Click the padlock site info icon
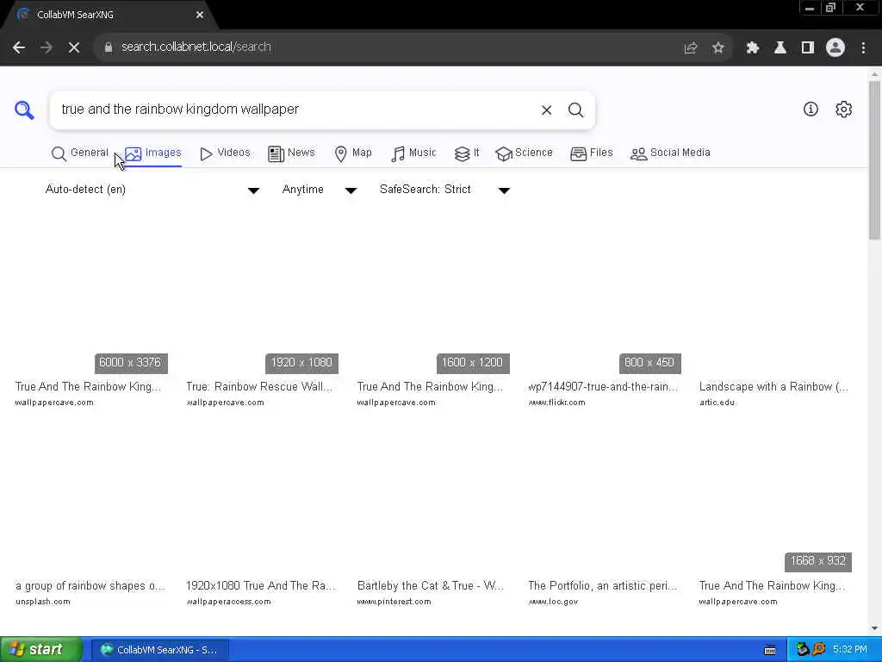This screenshot has width=882, height=662. [x=108, y=47]
